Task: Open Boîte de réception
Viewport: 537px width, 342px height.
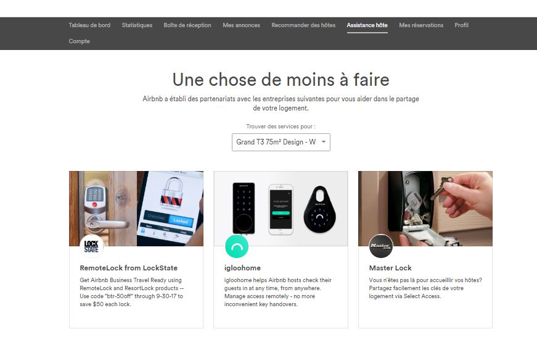Action: 187,25
